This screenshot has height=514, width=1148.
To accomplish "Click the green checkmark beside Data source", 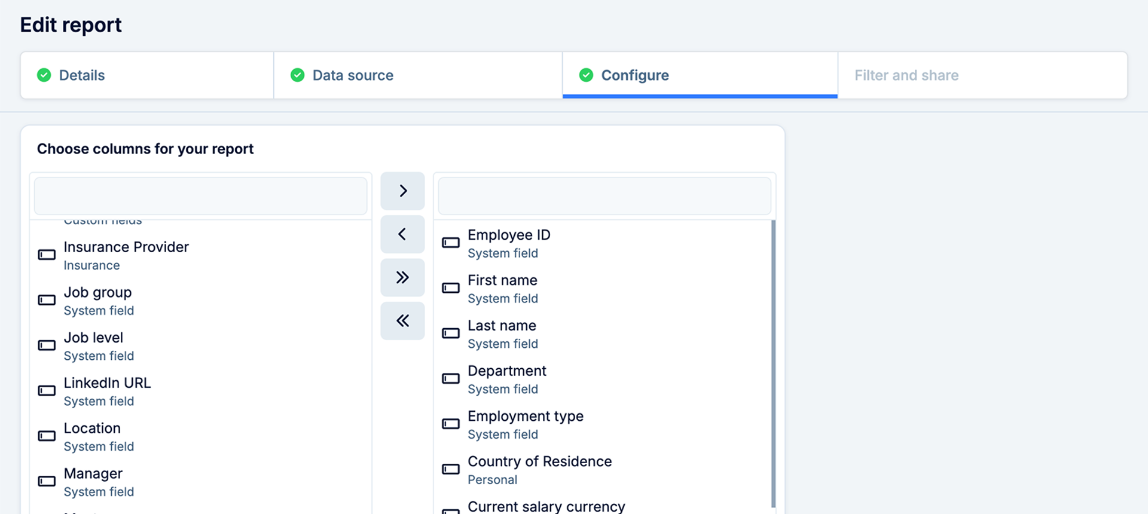I will 297,75.
